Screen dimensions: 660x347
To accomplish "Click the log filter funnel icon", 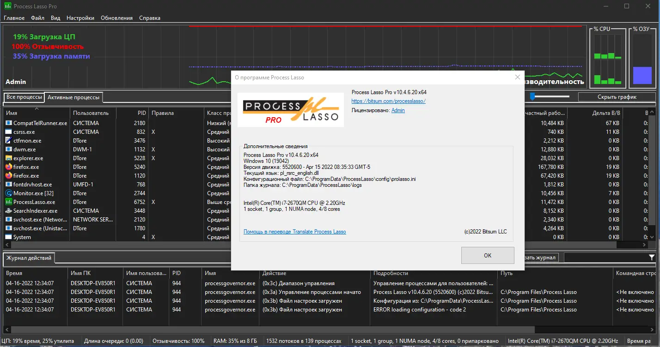I will (652, 257).
